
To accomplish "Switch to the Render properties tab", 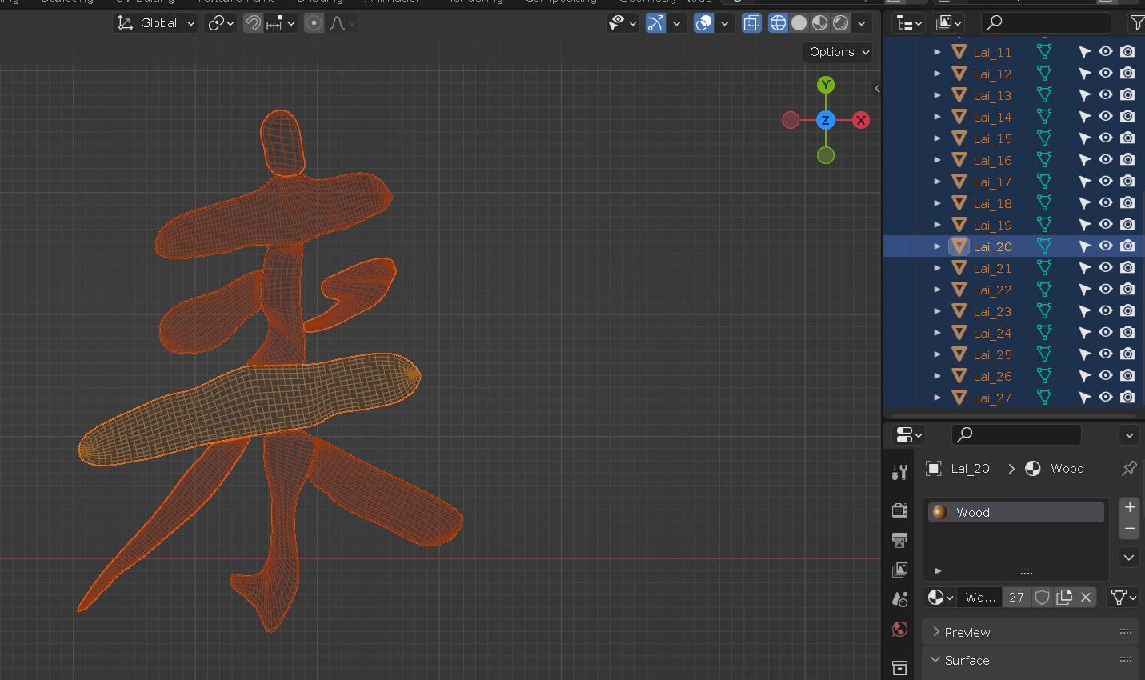I will (x=899, y=510).
